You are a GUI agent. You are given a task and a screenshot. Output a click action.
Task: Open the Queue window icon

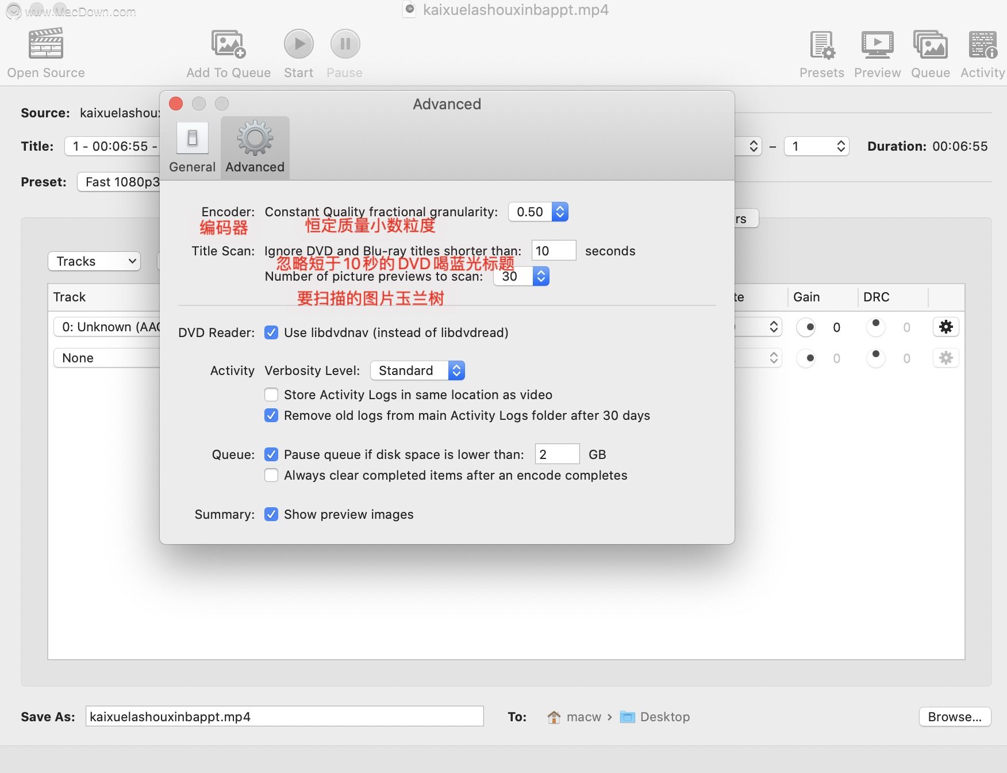click(x=931, y=45)
